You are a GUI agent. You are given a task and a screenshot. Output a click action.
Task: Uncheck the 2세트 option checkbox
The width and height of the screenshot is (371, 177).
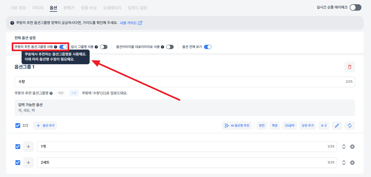click(x=18, y=163)
